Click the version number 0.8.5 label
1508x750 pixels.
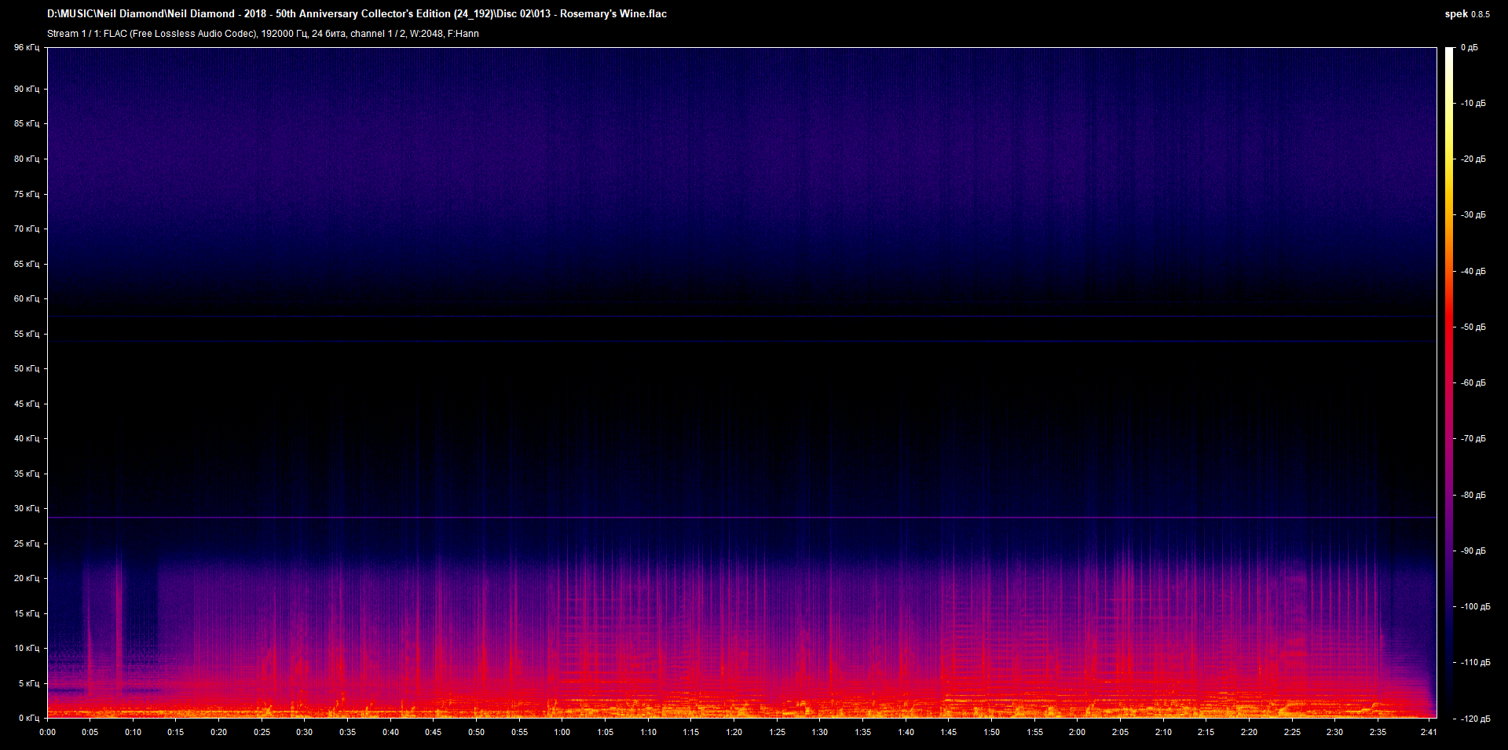[1481, 13]
